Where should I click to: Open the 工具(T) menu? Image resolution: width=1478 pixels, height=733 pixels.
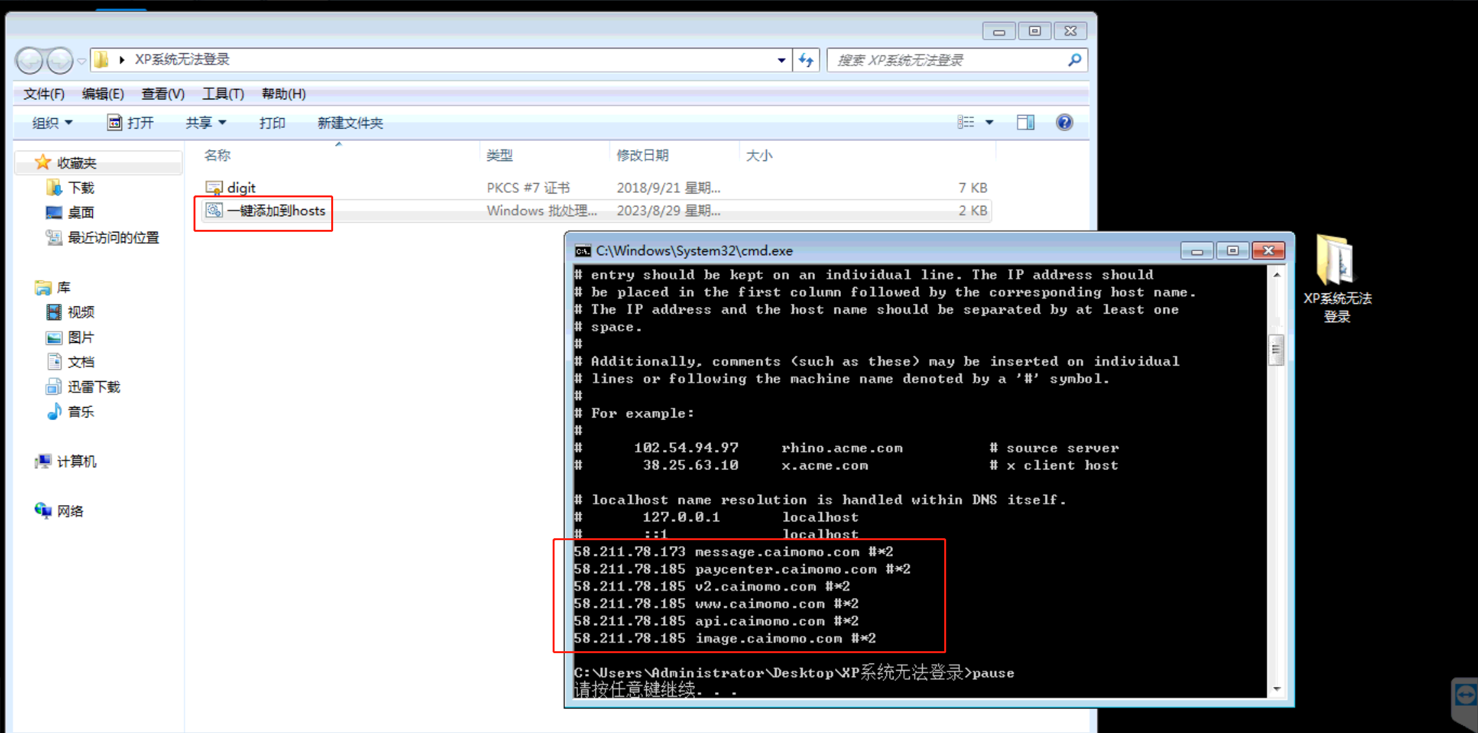223,94
